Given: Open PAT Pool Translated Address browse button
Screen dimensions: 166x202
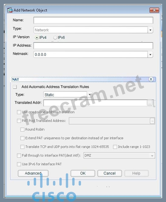Looking at the screenshot, I should pyautogui.click(x=152, y=121).
